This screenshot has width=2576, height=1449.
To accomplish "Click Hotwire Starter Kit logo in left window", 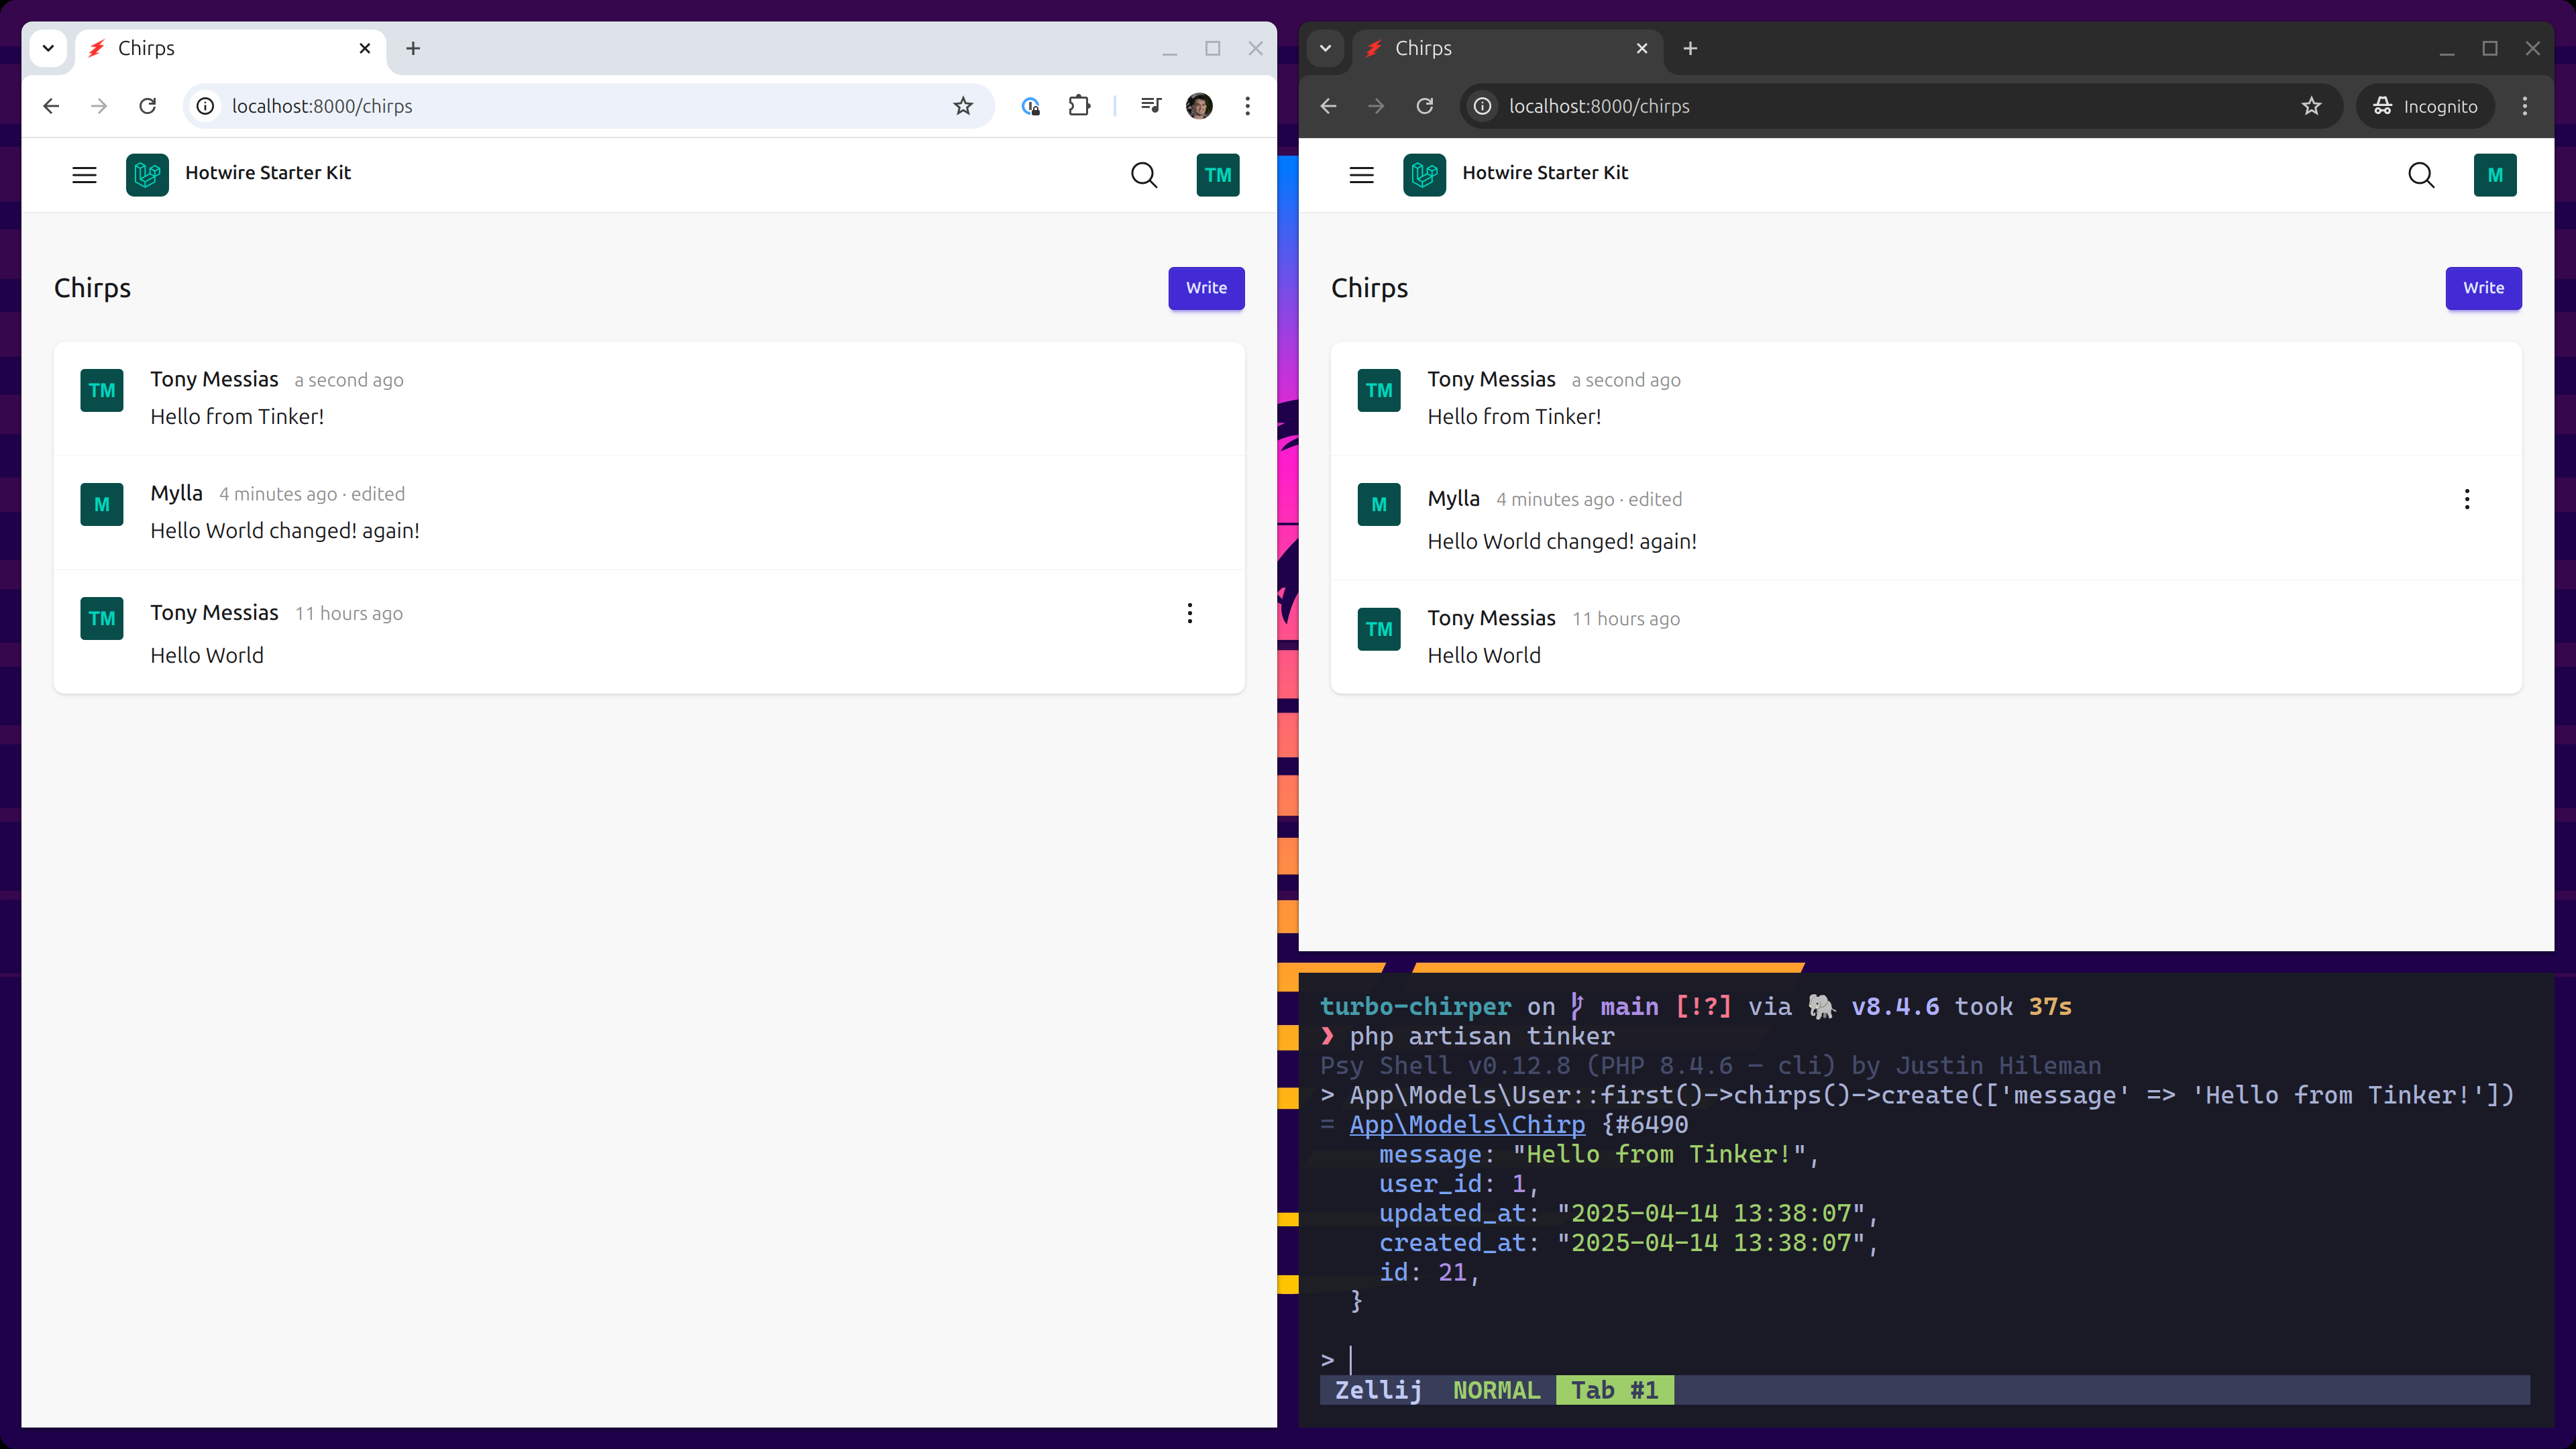I will pyautogui.click(x=147, y=175).
